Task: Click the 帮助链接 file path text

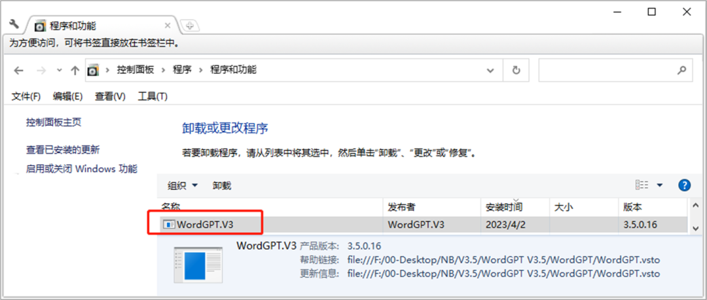Action: point(503,260)
